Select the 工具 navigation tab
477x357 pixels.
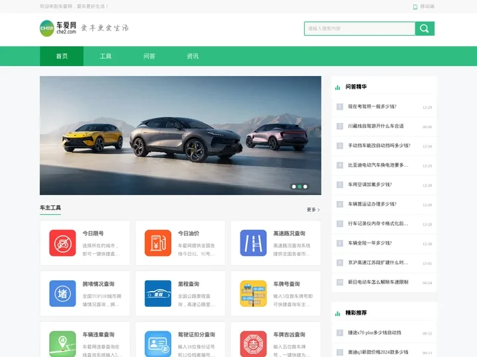[105, 56]
